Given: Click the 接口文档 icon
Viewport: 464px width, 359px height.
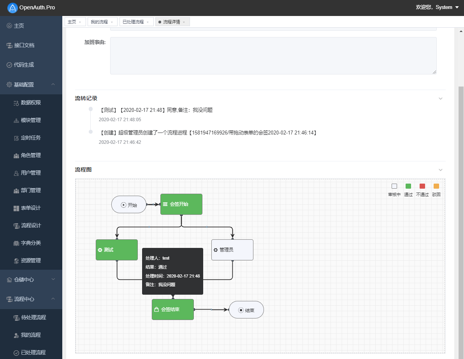Looking at the screenshot, I should (9, 45).
